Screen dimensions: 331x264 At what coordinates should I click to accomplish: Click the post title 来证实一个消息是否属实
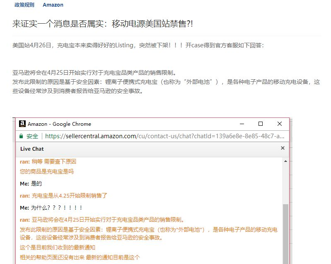(102, 24)
